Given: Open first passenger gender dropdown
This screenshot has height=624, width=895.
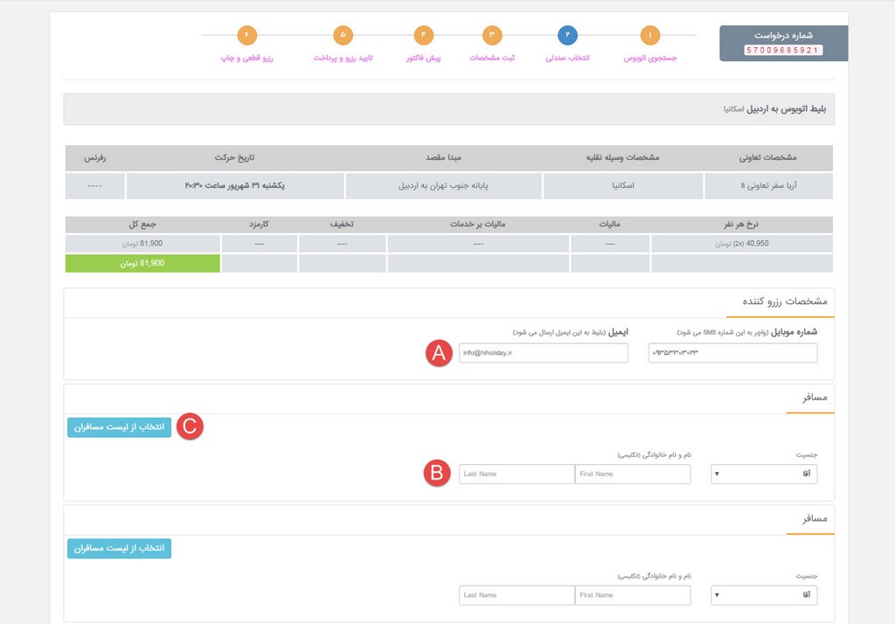Looking at the screenshot, I should point(765,474).
